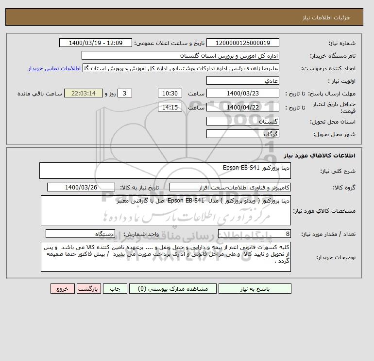Click the واحد شمارش label

[141, 234]
